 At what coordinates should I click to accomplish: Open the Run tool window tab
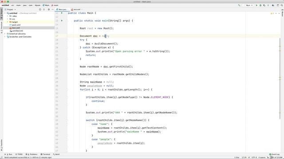[8, 154]
